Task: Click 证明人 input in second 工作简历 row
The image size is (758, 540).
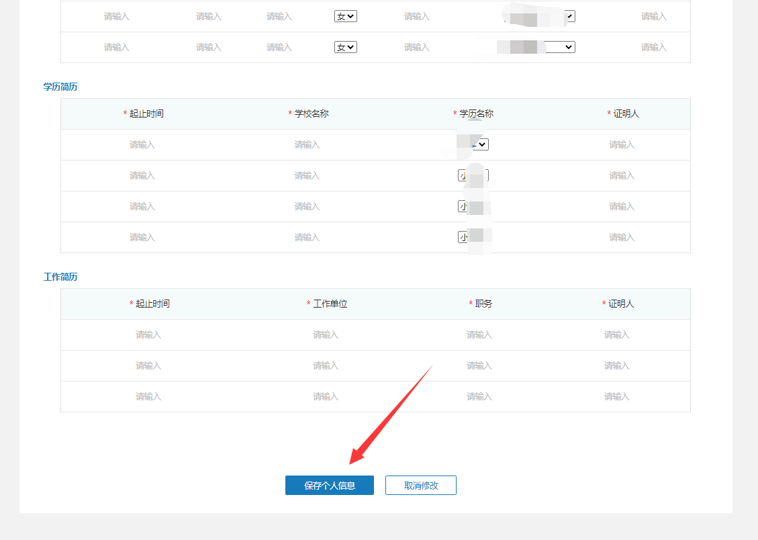Action: pyautogui.click(x=616, y=365)
